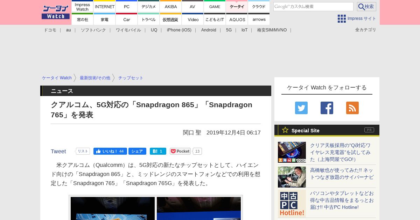Go to the 窓の杜 site tab
420x220 pixels.
(83, 19)
